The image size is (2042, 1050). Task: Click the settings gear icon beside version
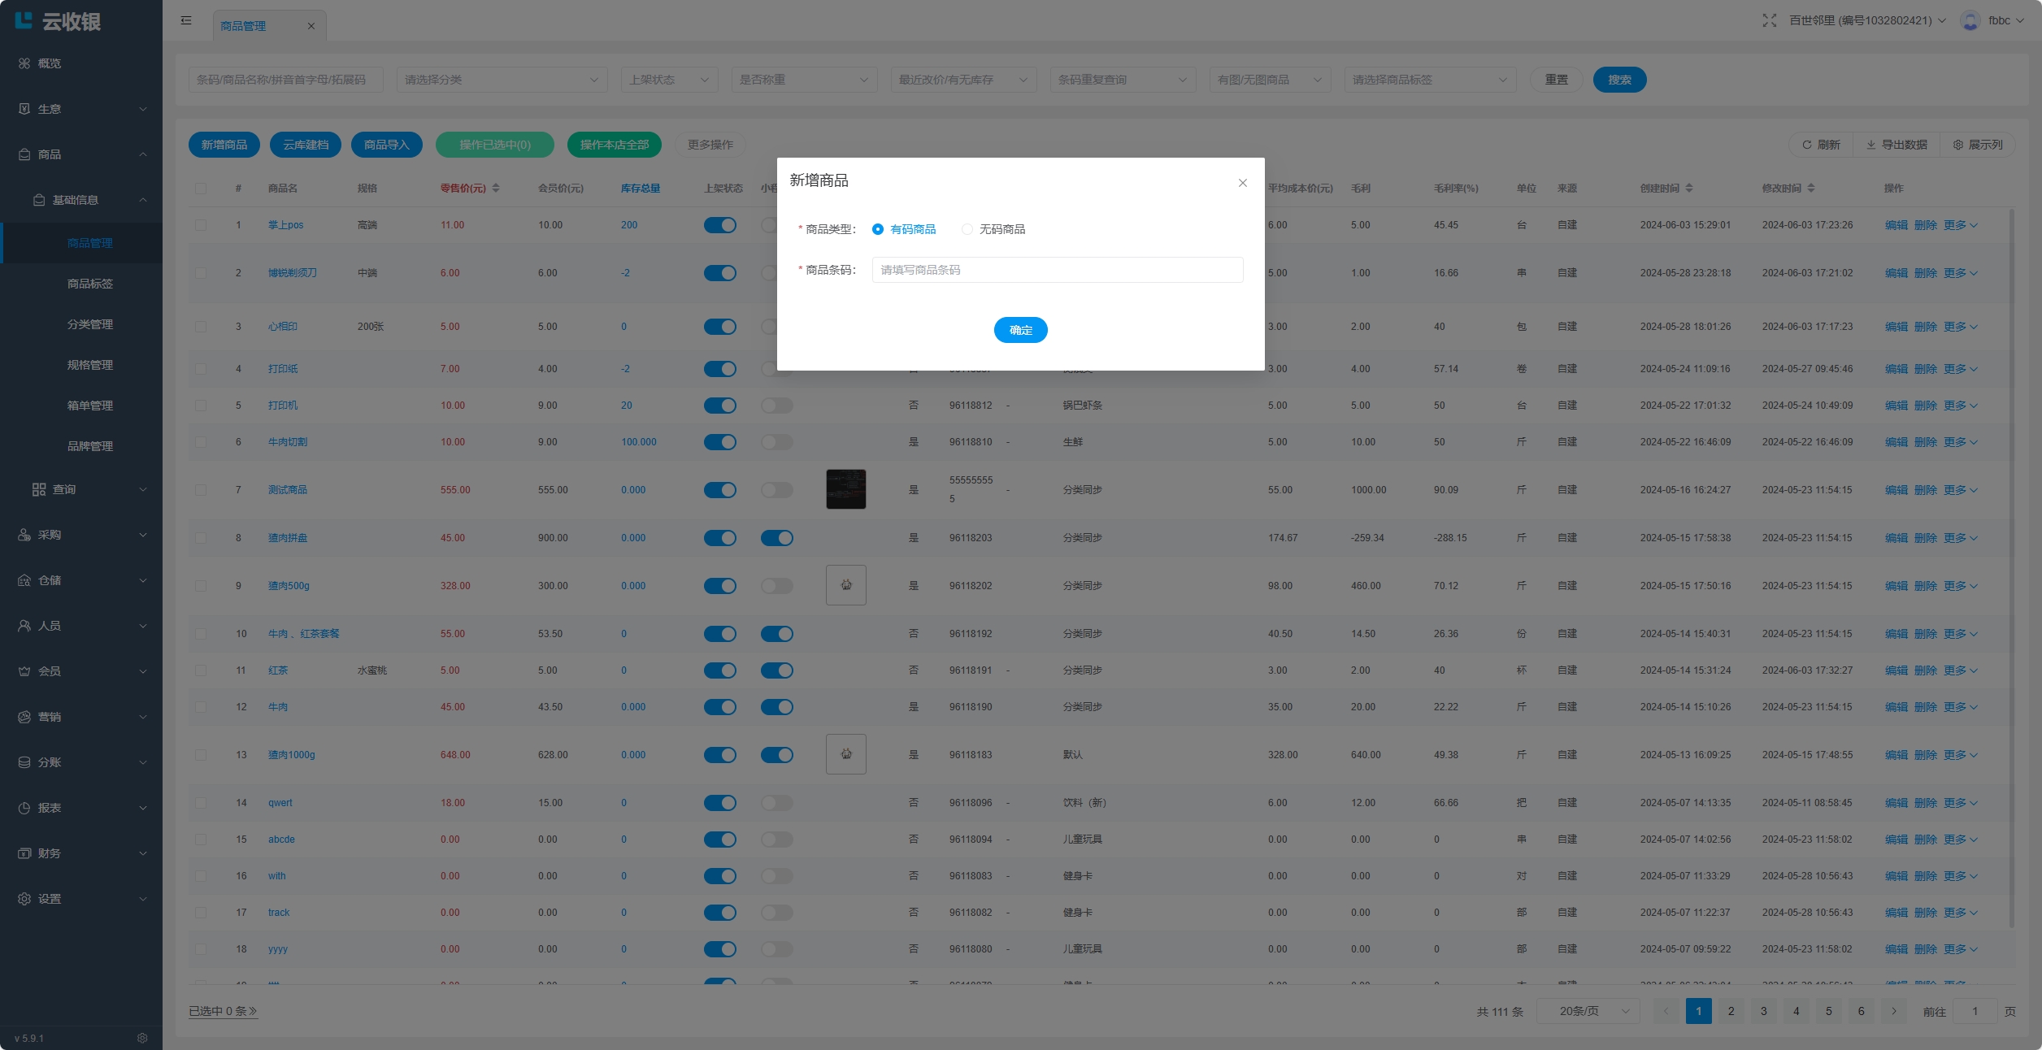pos(142,1038)
